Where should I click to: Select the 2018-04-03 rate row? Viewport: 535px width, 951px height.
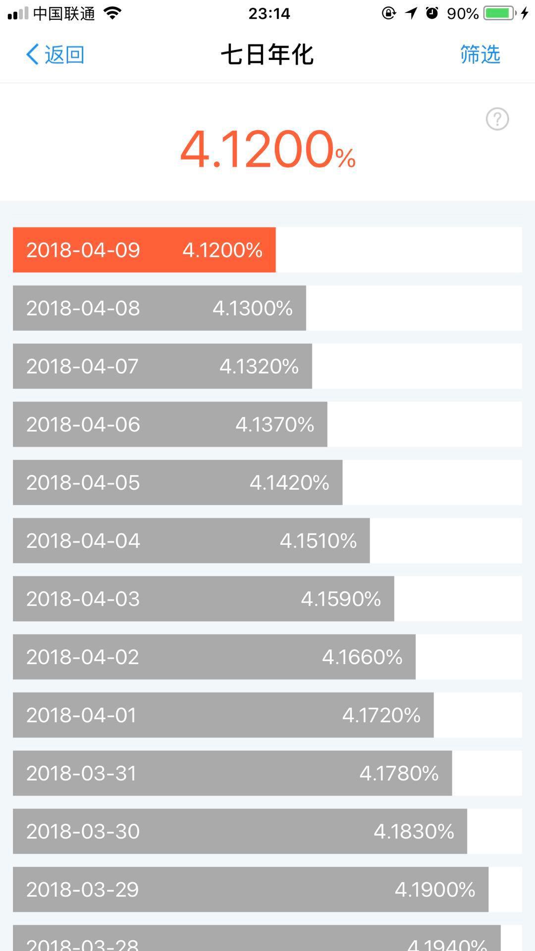(203, 599)
